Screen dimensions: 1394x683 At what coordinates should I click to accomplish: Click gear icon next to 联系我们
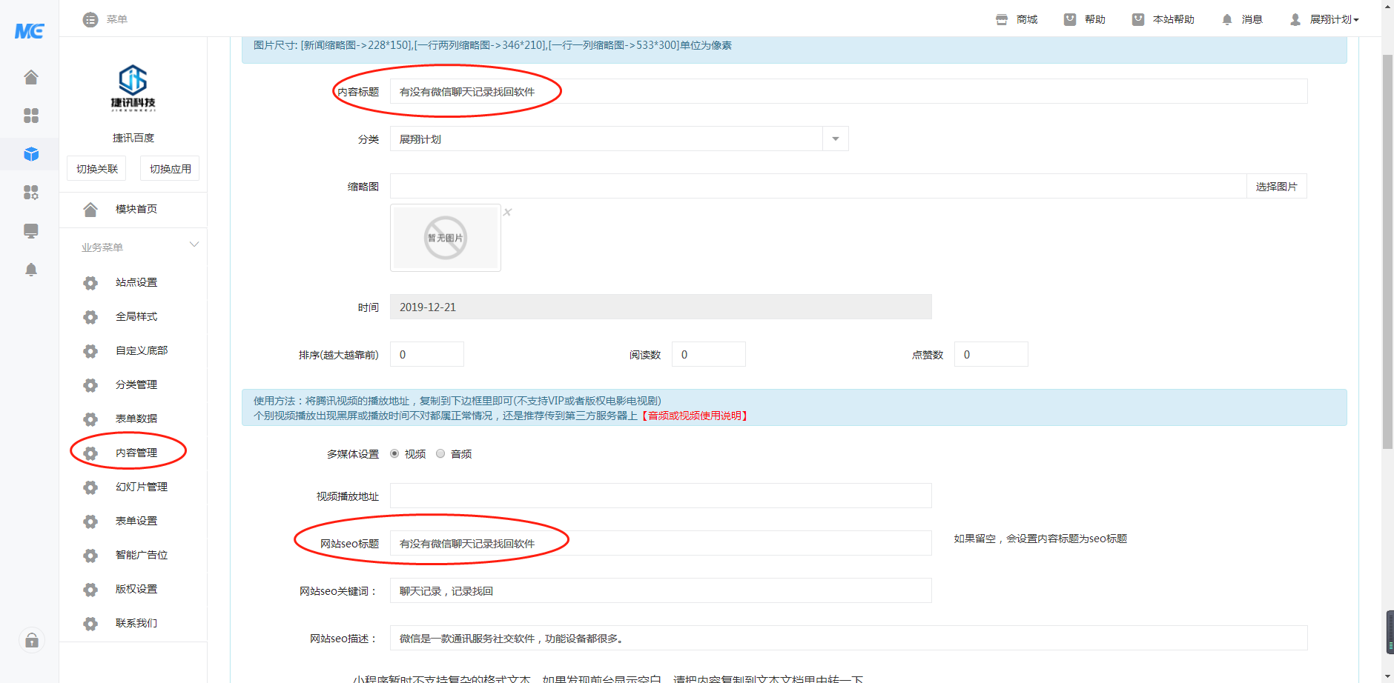pos(90,624)
